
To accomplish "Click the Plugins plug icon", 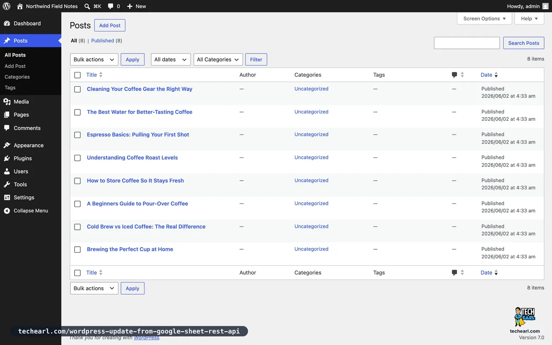I will (x=7, y=158).
